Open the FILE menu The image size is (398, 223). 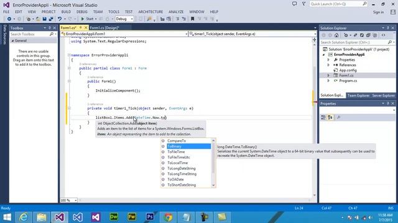coord(6,12)
